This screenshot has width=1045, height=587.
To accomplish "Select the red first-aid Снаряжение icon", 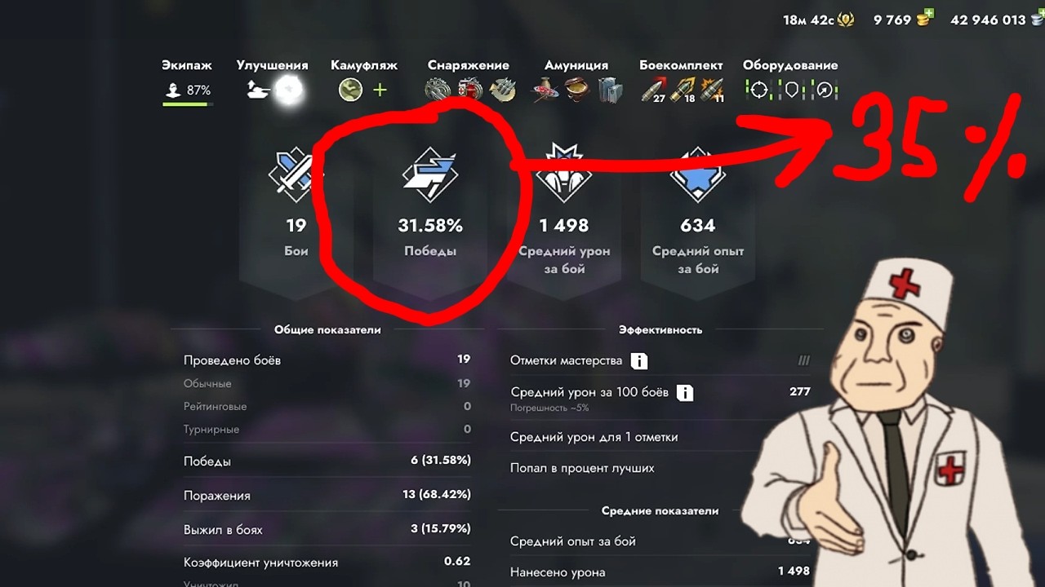I will (x=469, y=90).
